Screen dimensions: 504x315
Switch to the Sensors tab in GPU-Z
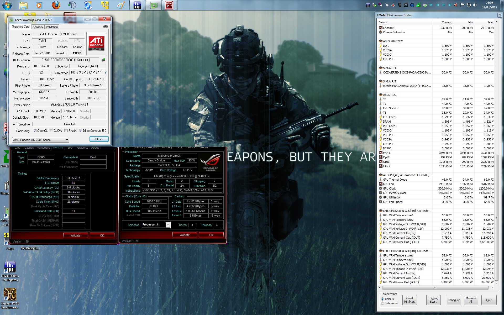coord(38,27)
